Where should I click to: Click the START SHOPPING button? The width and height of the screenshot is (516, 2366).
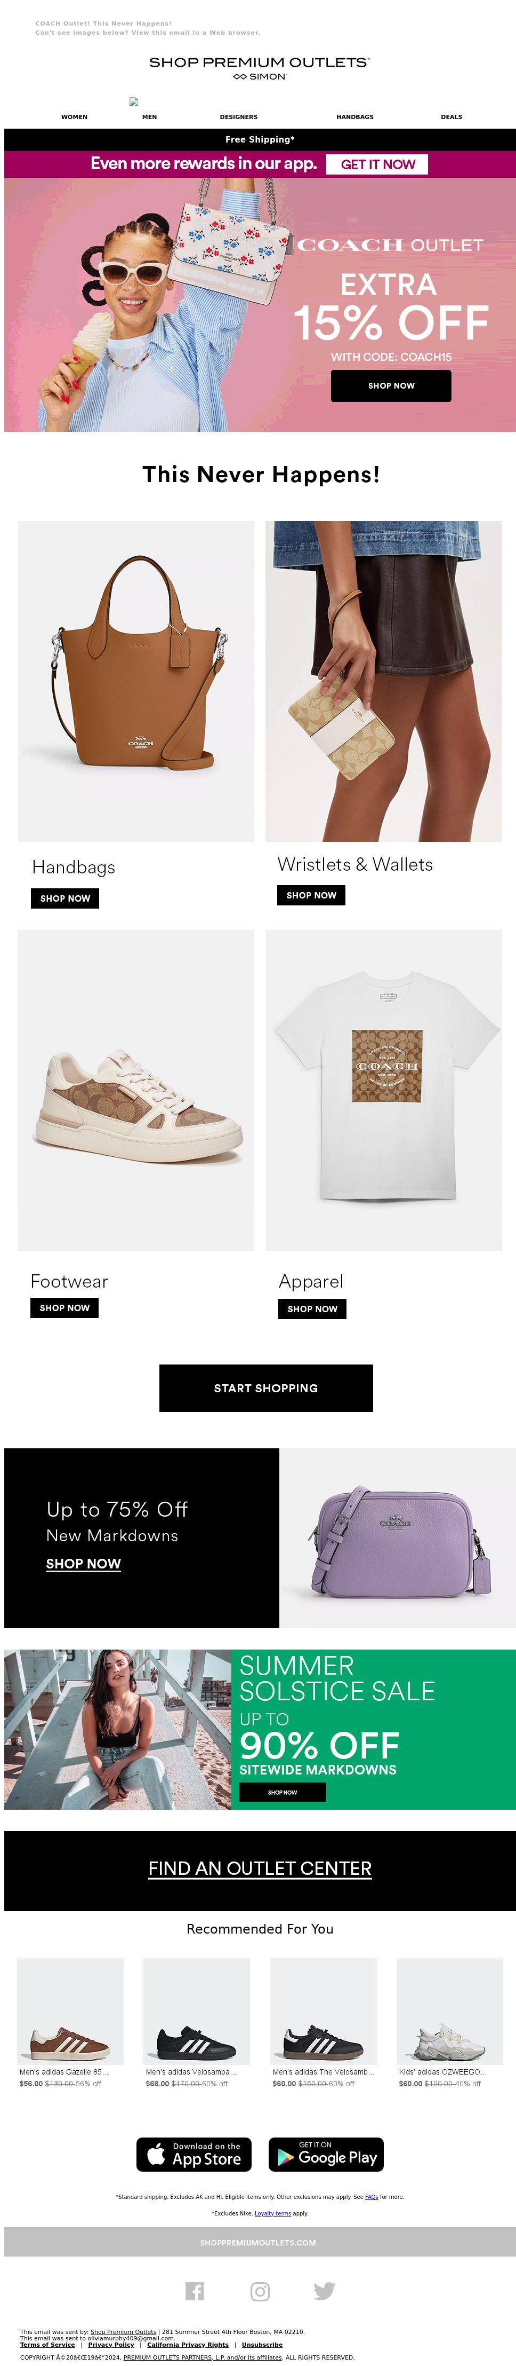coord(266,1388)
